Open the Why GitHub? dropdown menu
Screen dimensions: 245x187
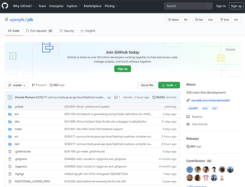pos(24,6)
